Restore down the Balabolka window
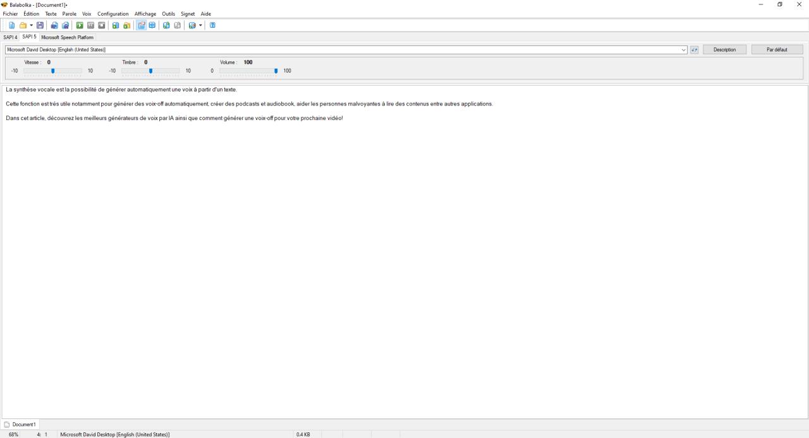The width and height of the screenshot is (809, 438). coord(780,4)
